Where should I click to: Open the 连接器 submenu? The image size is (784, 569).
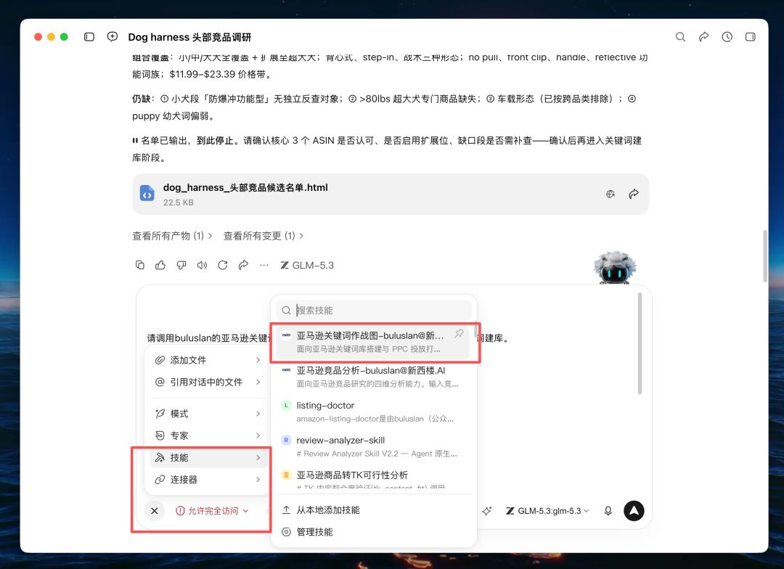tap(208, 480)
